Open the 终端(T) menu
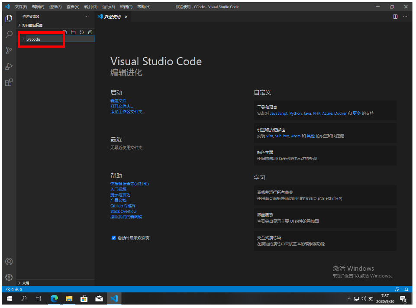This screenshot has height=308, width=416. coord(125,7)
